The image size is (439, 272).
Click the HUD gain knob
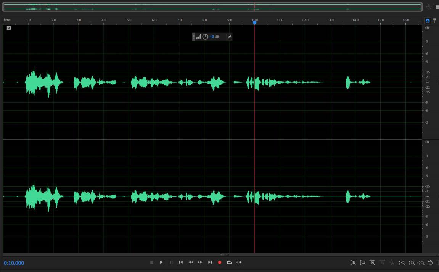point(205,37)
